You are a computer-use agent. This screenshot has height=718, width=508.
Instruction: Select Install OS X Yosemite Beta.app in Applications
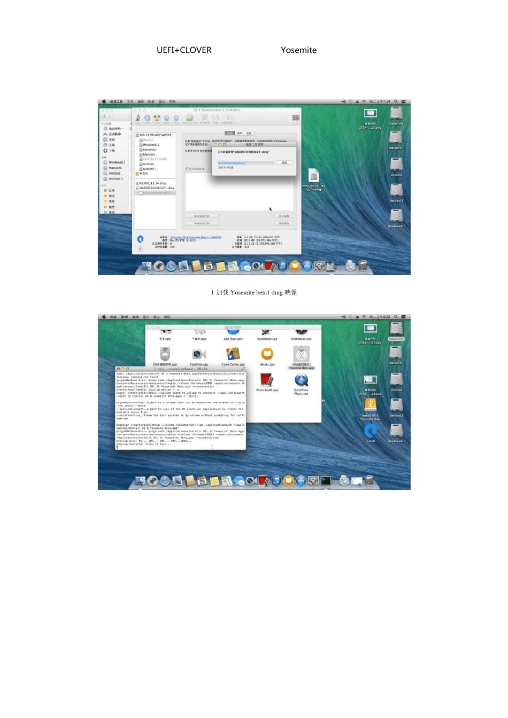301,358
